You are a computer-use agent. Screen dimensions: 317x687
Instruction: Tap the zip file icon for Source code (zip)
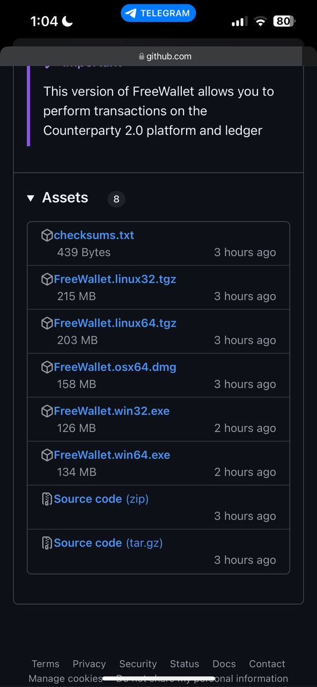click(x=47, y=499)
